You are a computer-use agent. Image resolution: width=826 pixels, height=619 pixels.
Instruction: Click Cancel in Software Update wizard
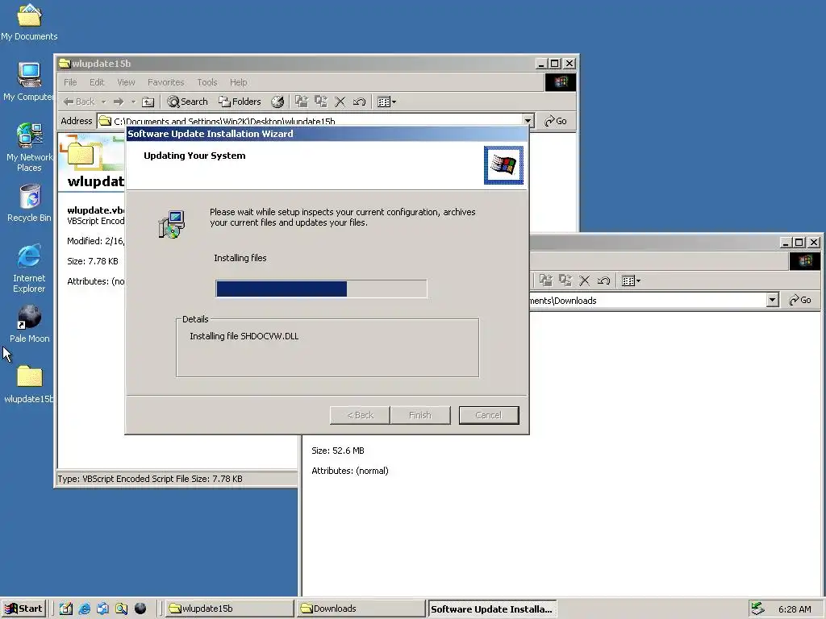tap(489, 415)
